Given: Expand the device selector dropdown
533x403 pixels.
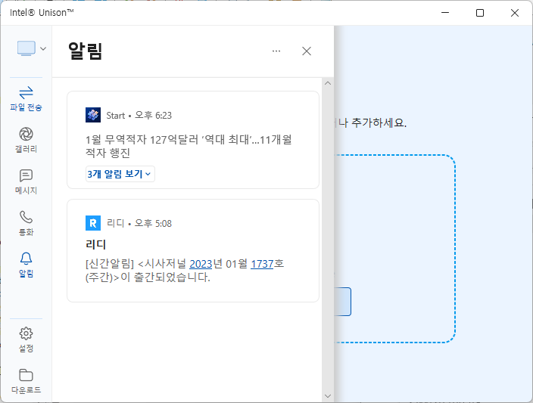Looking at the screenshot, I should point(31,48).
